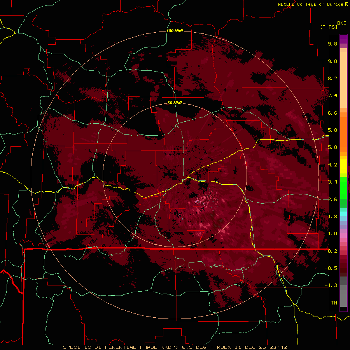This screenshot has width=350, height=350.
Task: Click the [PHAS] units label
Action: pyautogui.click(x=329, y=27)
